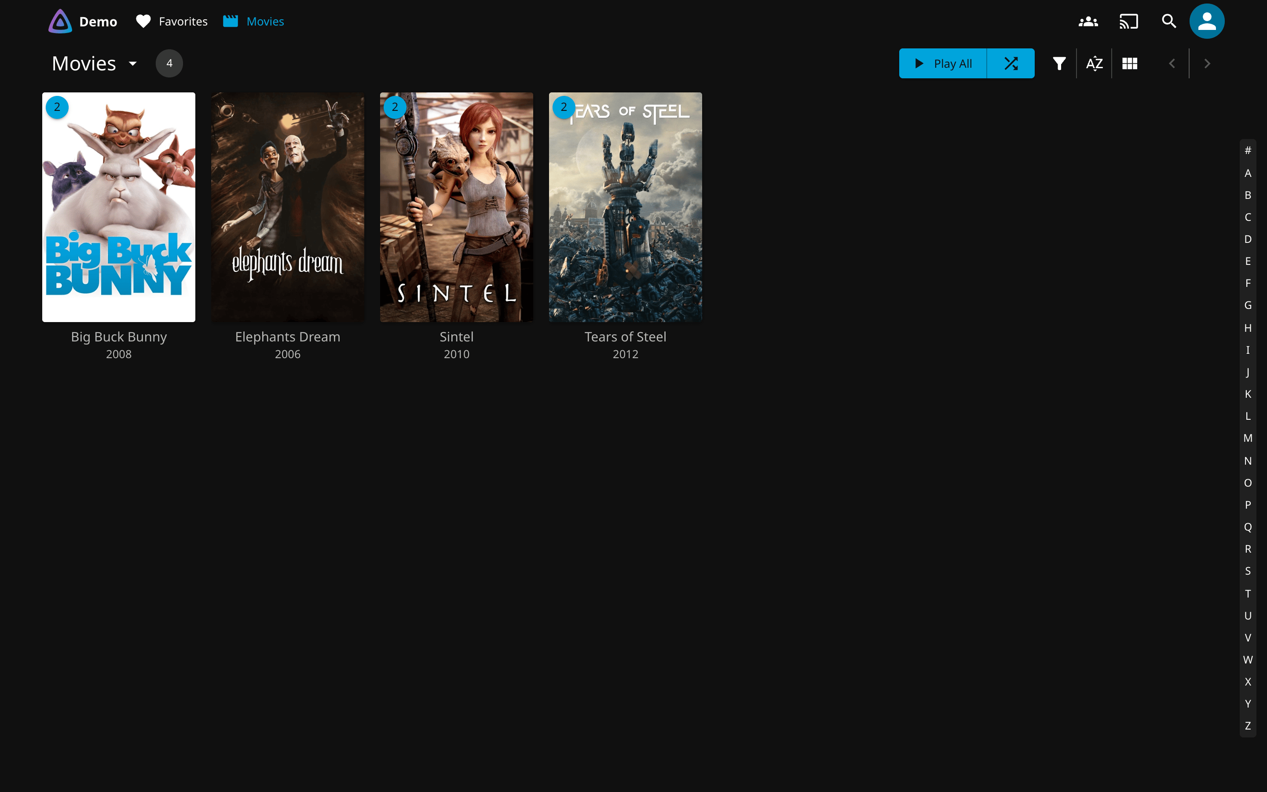This screenshot has width=1267, height=792.
Task: Open the Elephants Dream poster
Action: 287,207
